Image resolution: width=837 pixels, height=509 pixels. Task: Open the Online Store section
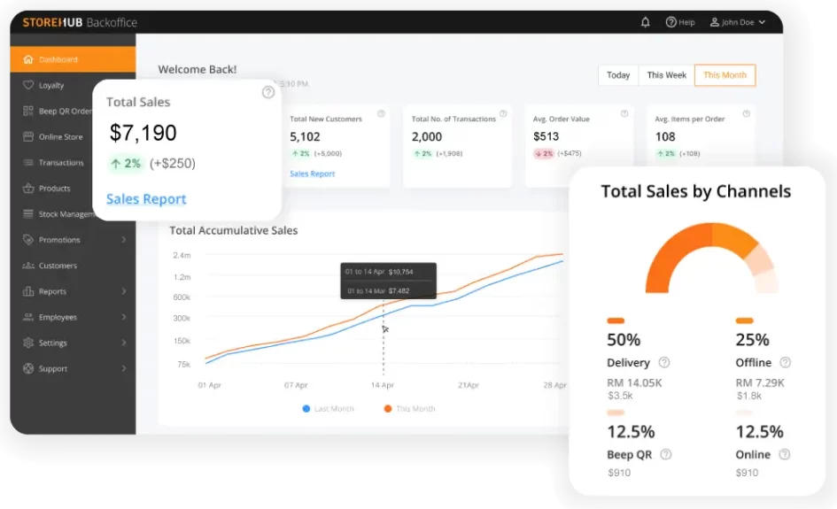click(60, 136)
